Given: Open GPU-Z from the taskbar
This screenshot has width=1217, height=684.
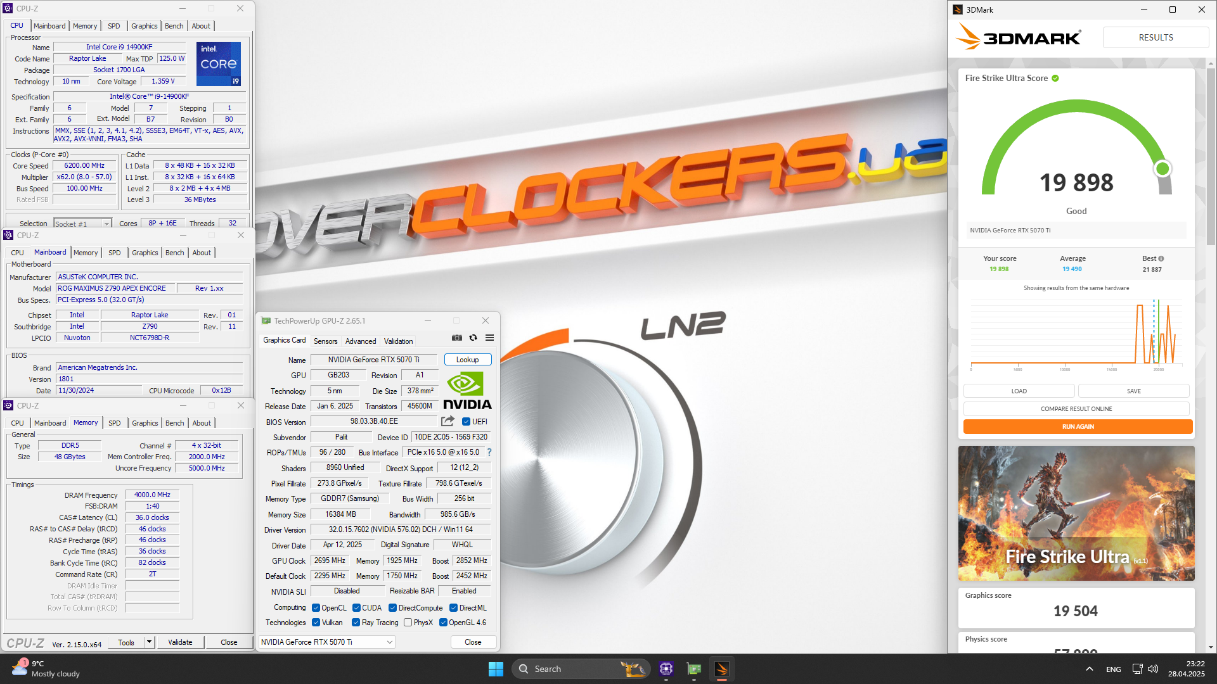Looking at the screenshot, I should pos(694,669).
